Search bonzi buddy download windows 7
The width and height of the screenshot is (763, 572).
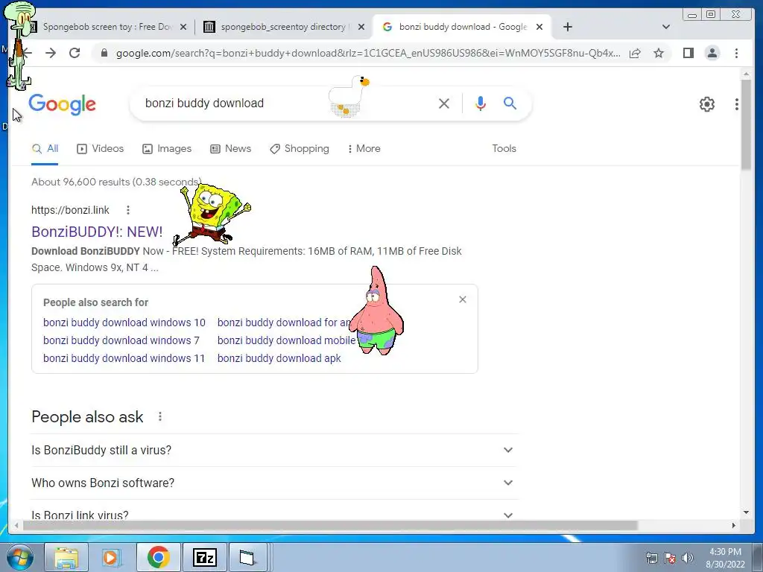121,340
